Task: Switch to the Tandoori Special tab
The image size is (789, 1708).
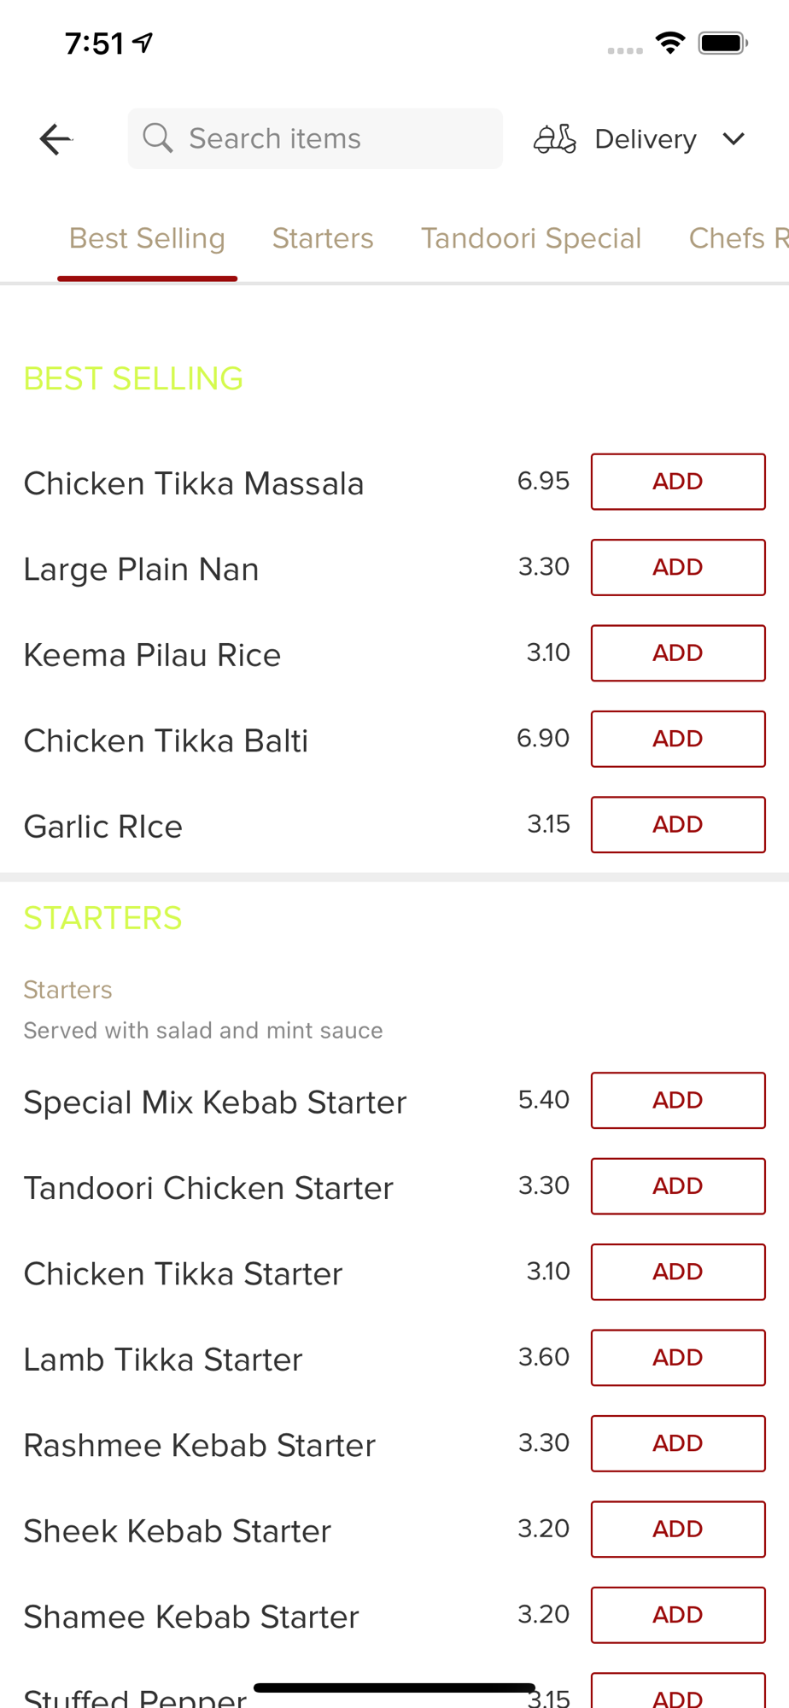Action: [530, 238]
